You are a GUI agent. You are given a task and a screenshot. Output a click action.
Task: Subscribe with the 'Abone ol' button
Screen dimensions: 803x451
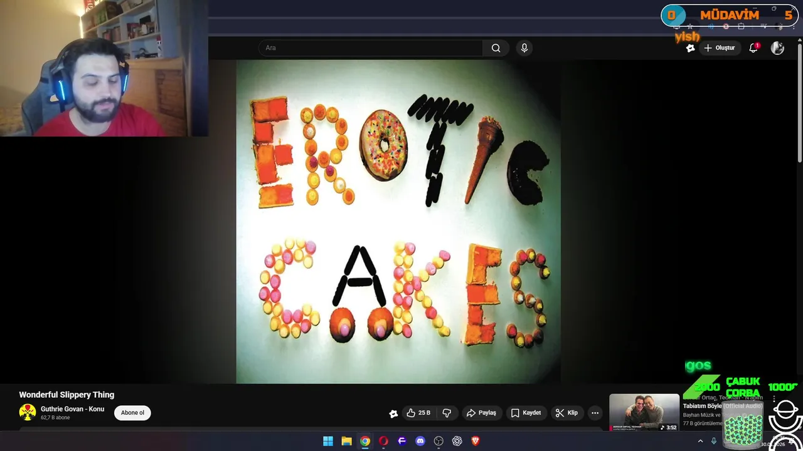click(132, 413)
